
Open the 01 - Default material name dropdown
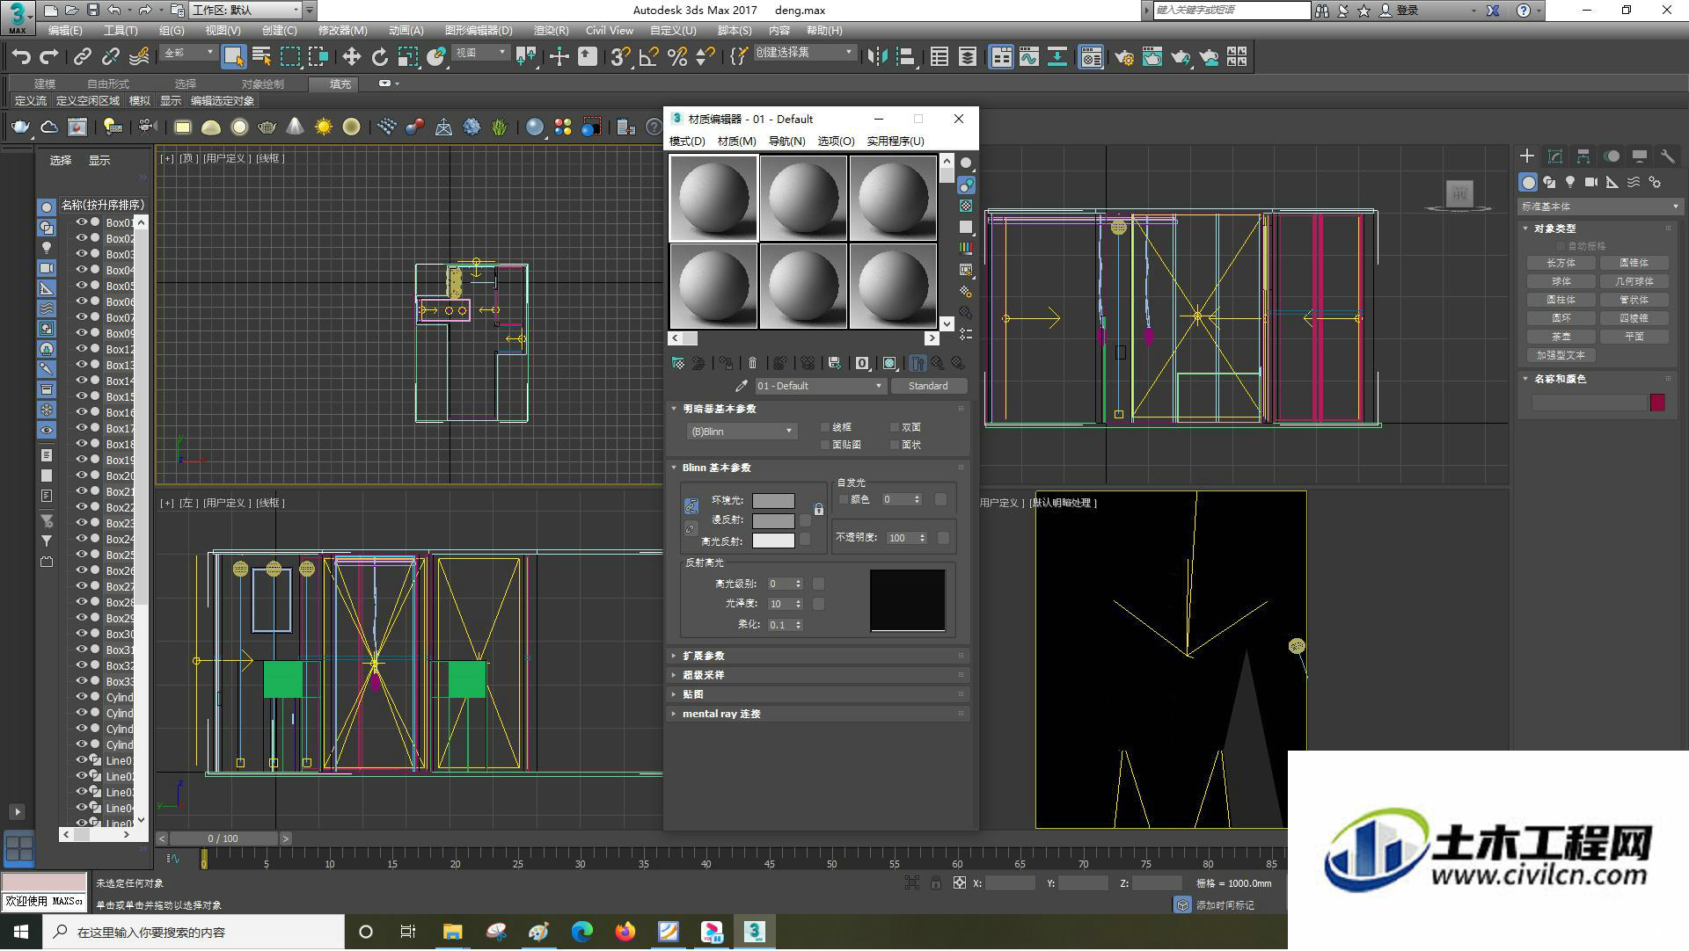pyautogui.click(x=820, y=386)
